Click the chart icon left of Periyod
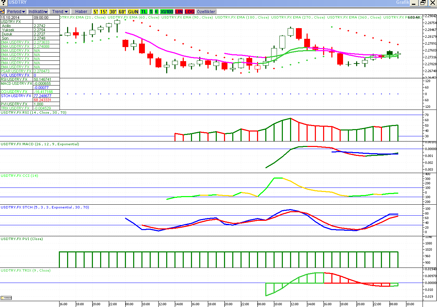Screen dimensions: 437x307 pos(3,12)
